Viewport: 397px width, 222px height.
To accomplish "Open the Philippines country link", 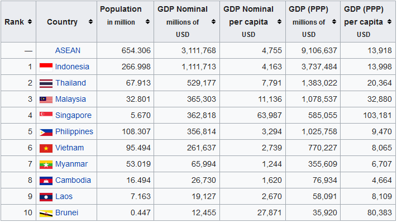I will 74,131.
